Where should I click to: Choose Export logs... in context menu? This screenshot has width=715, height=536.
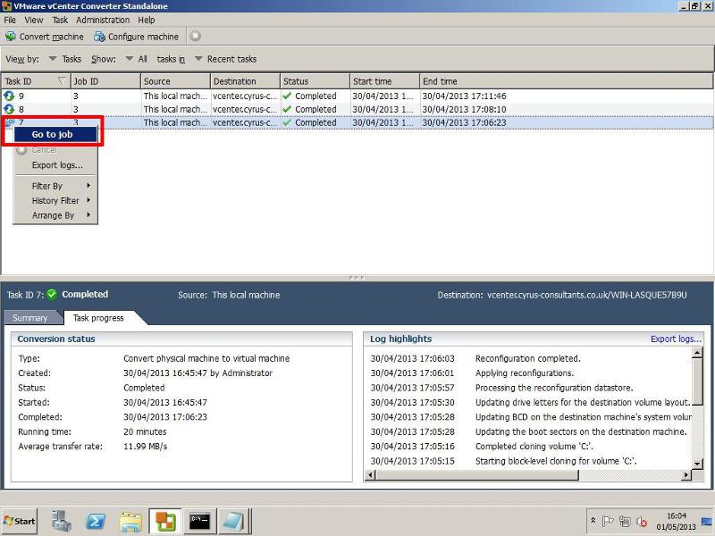click(55, 165)
